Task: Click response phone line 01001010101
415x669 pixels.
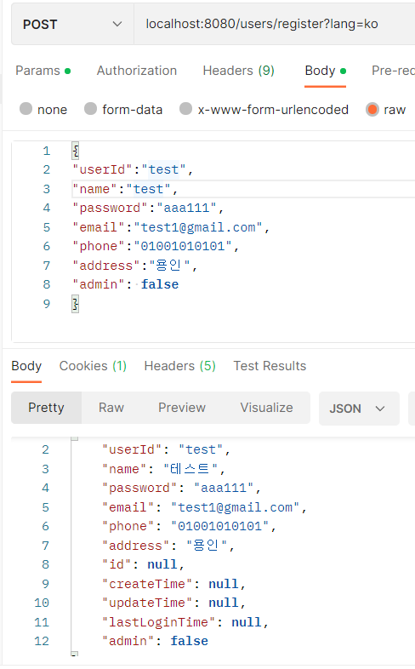Action: [189, 526]
